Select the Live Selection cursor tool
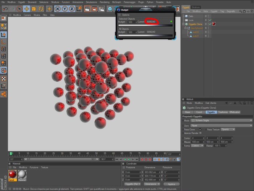Viewport: 254px width, 191px height. pyautogui.click(x=20, y=9)
